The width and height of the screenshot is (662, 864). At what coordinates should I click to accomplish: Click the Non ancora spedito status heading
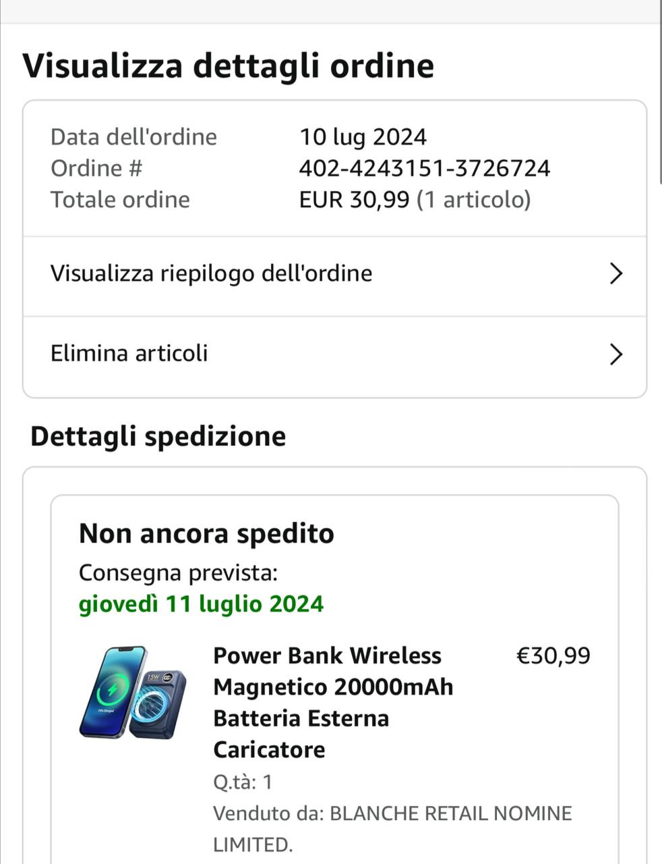coord(206,533)
